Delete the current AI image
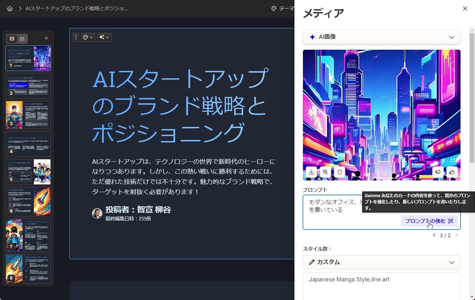 (340, 172)
